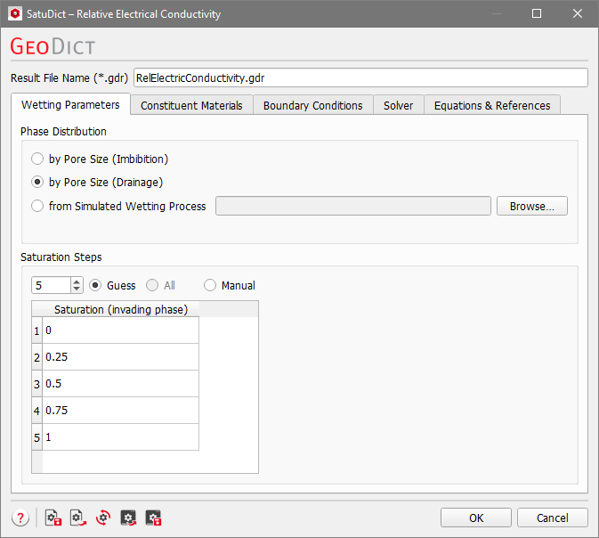Load settings from file icon
Image resolution: width=599 pixels, height=538 pixels.
(x=78, y=518)
